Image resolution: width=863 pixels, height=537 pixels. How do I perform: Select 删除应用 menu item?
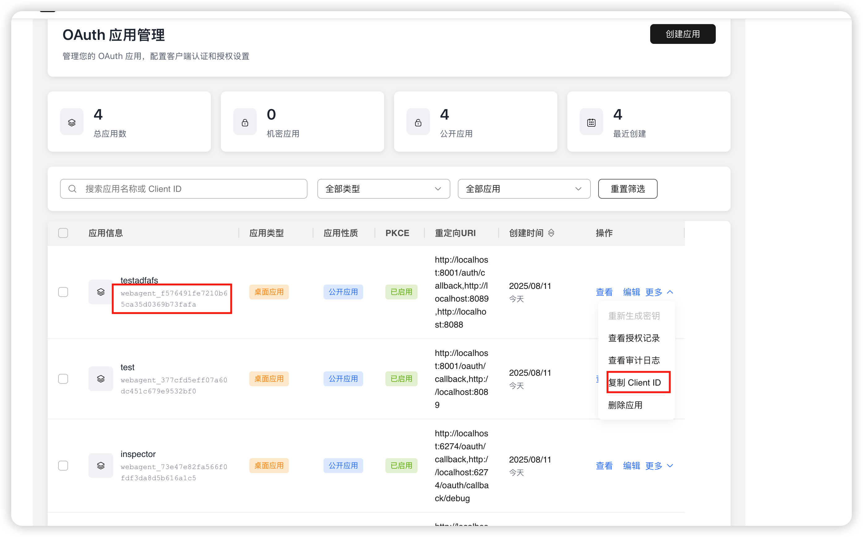coord(625,405)
